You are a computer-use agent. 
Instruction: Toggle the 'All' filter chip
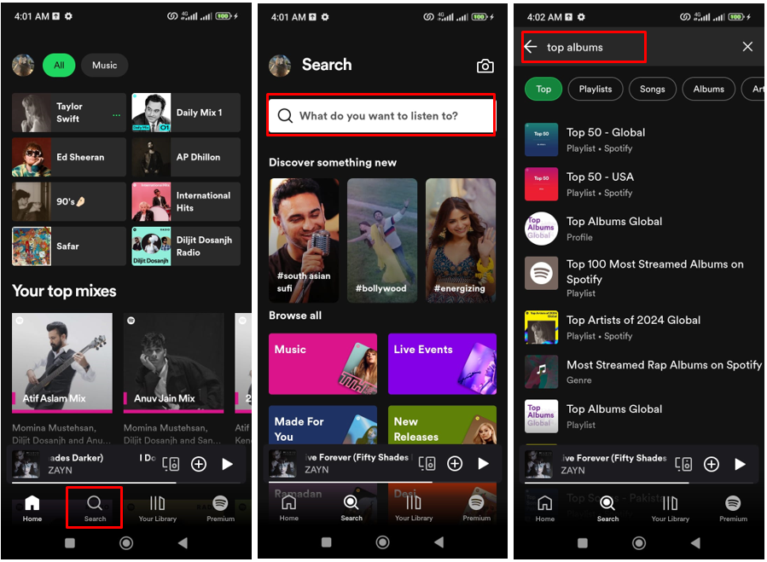[60, 65]
